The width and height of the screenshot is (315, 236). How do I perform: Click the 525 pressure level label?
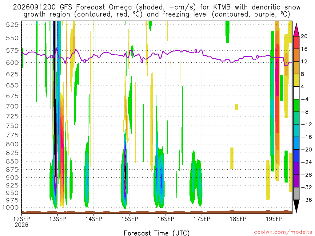coord(12,25)
